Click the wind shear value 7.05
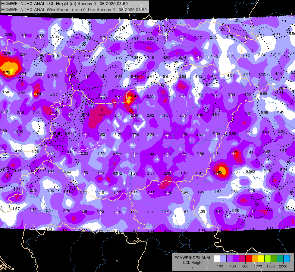The image size is (295, 272). tap(52, 152)
